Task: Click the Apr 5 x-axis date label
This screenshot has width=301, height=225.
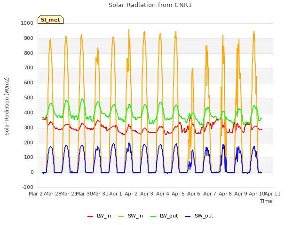Action: pos(178,194)
